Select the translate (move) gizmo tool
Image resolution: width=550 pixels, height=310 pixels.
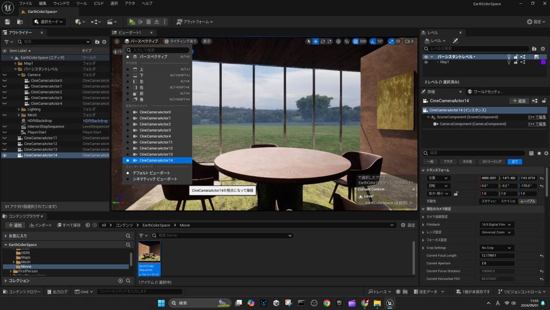pos(315,41)
